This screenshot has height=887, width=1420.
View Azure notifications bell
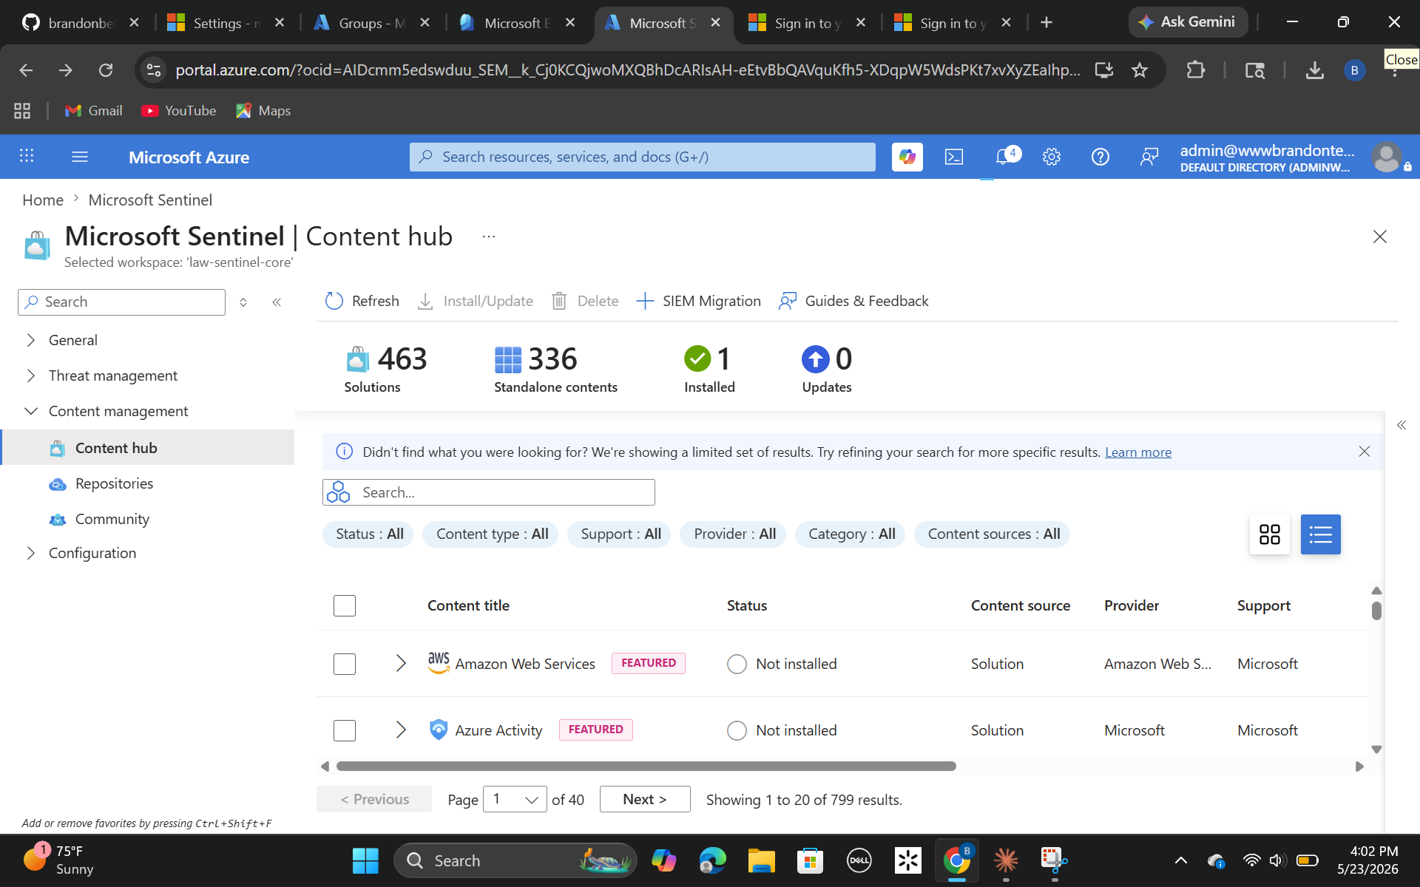[x=1004, y=157]
